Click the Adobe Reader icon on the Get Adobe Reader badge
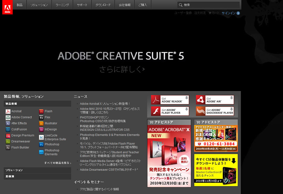 pyautogui.click(x=156, y=100)
